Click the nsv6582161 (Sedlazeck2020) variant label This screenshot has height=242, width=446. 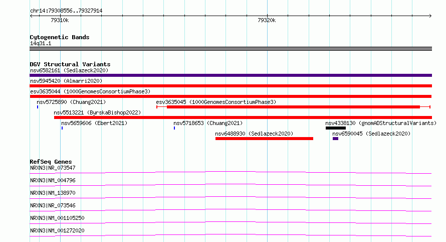[x=69, y=70]
